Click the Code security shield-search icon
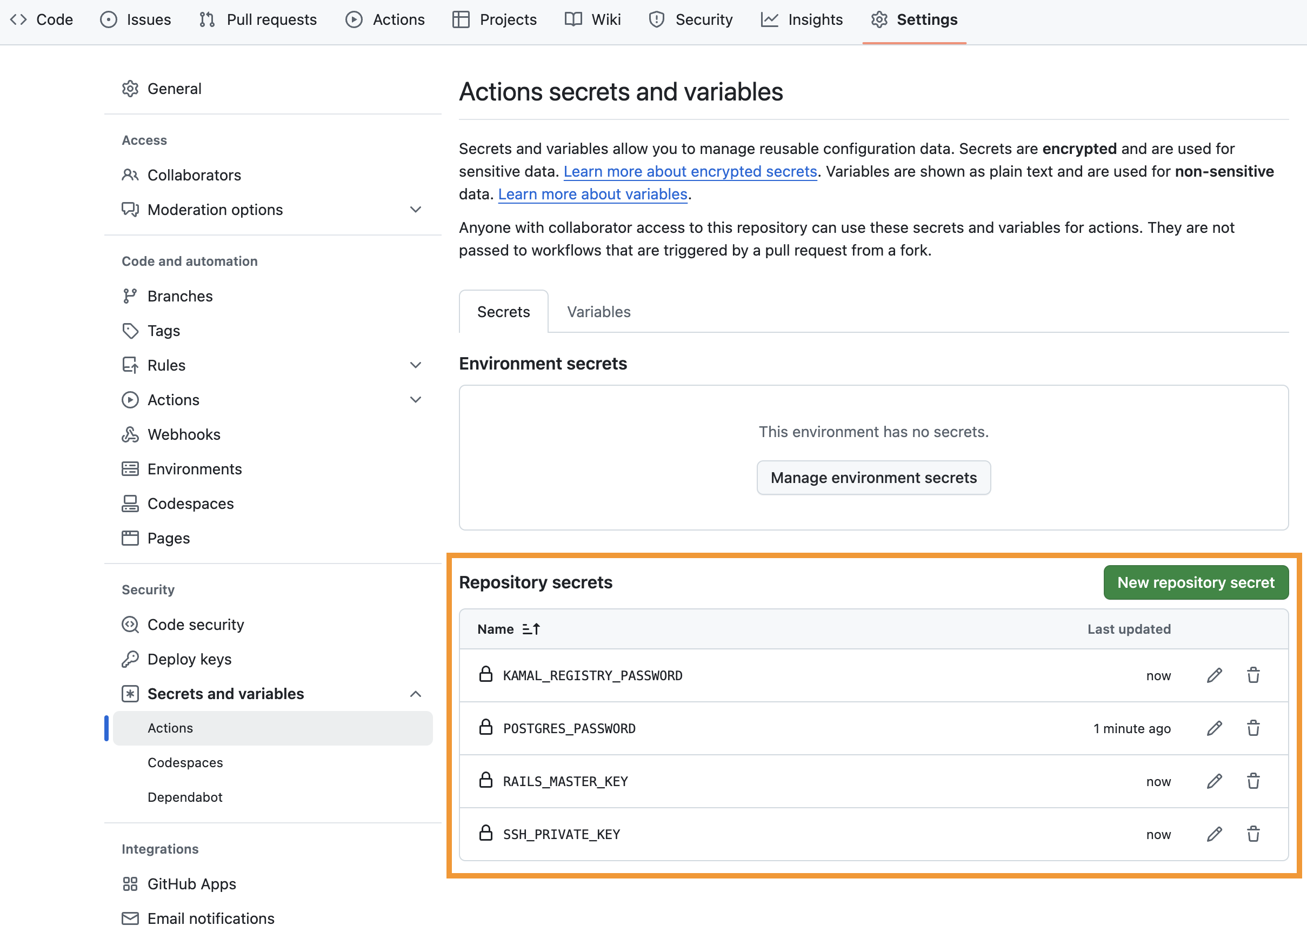Screen dimensions: 1307x939 130,625
